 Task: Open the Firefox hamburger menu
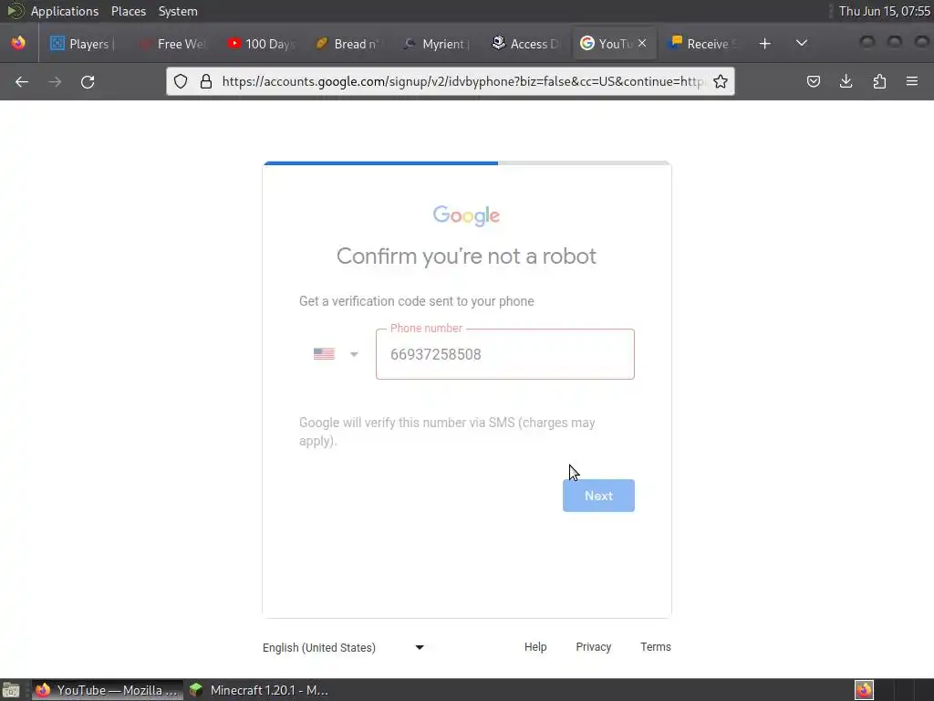coord(912,81)
